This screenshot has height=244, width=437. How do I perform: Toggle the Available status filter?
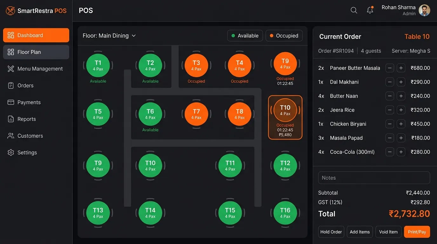pos(245,36)
